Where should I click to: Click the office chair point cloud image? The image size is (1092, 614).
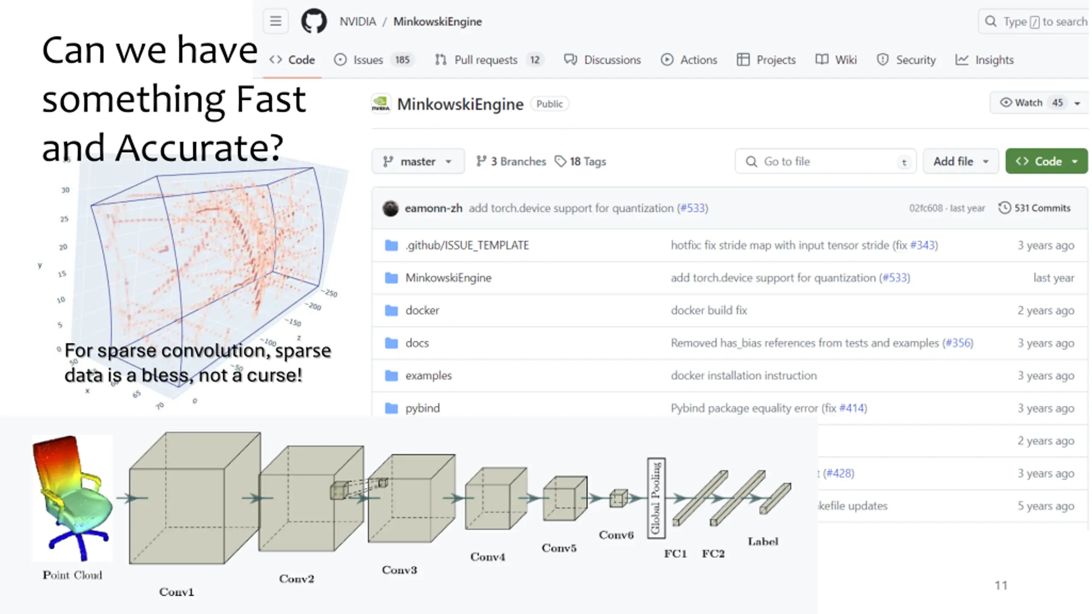point(73,498)
